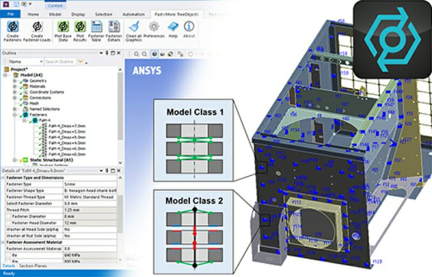Click the Details tab at bottom
Viewport: 432px width, 277px height.
9,266
